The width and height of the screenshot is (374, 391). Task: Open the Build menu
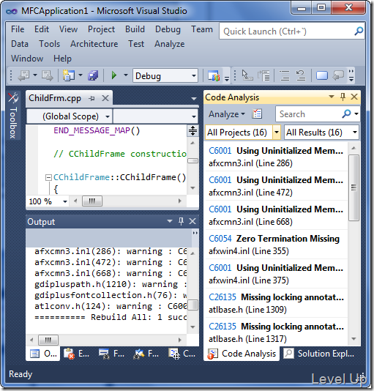coord(135,29)
